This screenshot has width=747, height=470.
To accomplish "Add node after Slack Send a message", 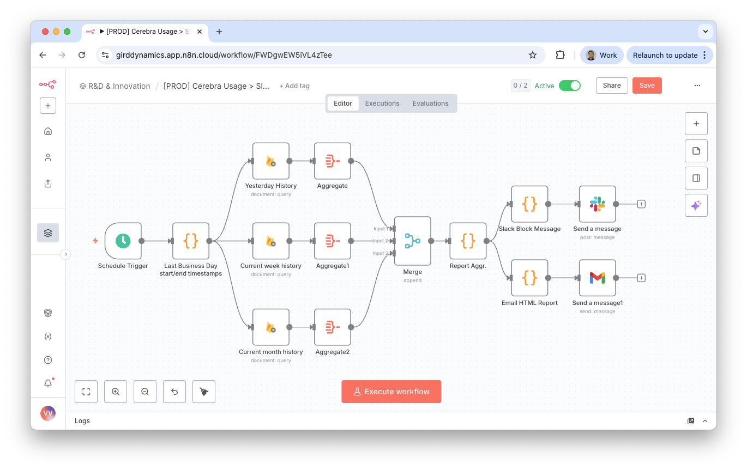I will (641, 204).
